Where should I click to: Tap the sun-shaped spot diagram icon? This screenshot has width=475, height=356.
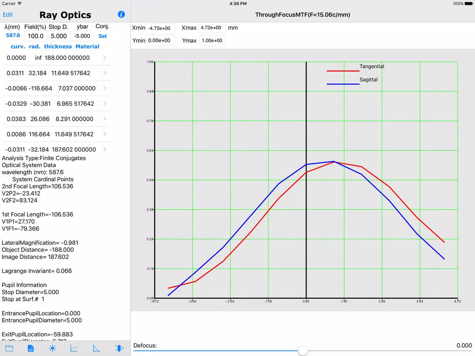52,348
